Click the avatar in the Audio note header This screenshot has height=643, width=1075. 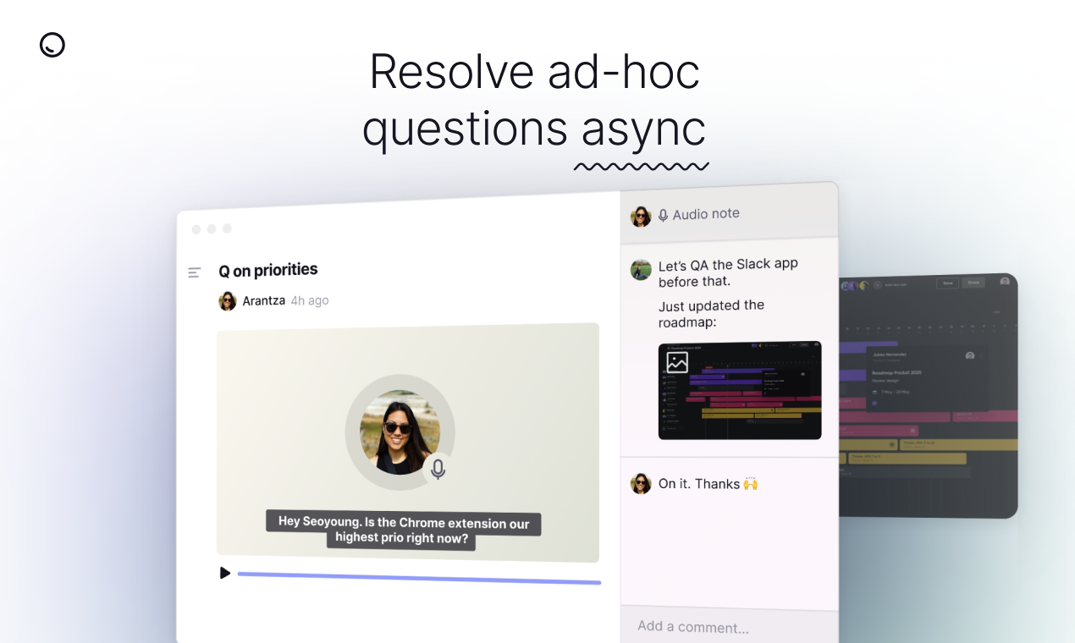(641, 217)
